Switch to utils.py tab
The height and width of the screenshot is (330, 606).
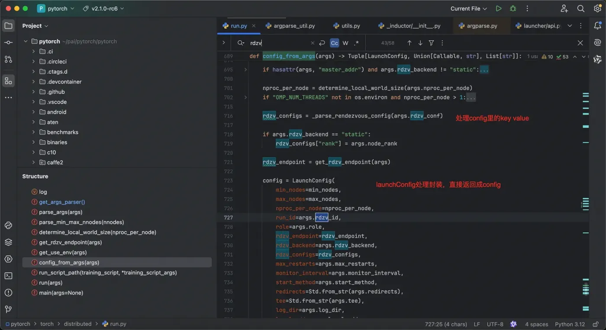pos(346,26)
